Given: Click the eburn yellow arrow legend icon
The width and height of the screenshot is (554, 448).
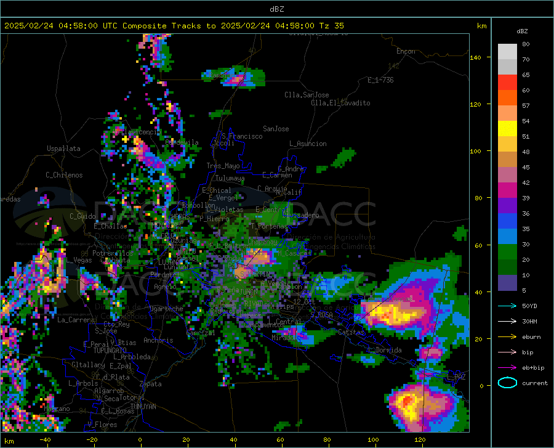Looking at the screenshot, I should click(x=507, y=336).
